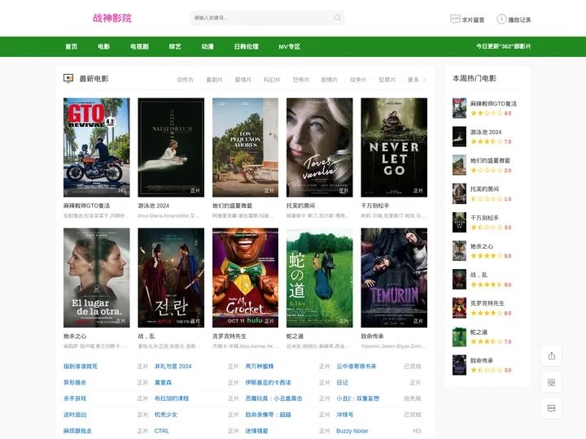
Task: Filter by 科幻片 category
Action: 272,80
